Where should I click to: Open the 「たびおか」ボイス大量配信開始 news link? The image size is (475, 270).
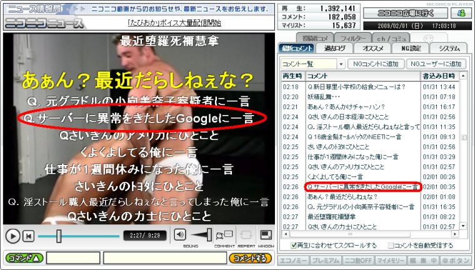click(x=174, y=23)
